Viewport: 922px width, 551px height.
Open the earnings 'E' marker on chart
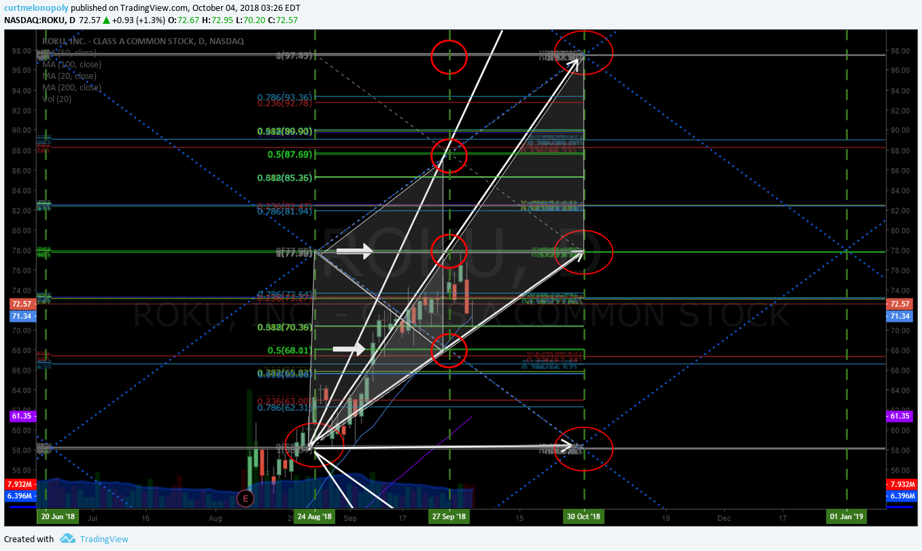click(244, 499)
